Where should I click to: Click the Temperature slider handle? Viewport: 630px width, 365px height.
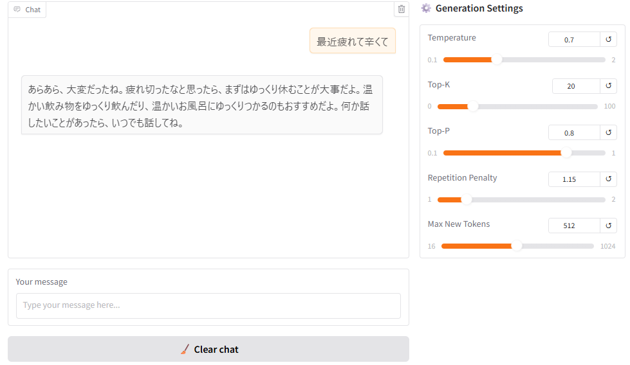pos(497,60)
